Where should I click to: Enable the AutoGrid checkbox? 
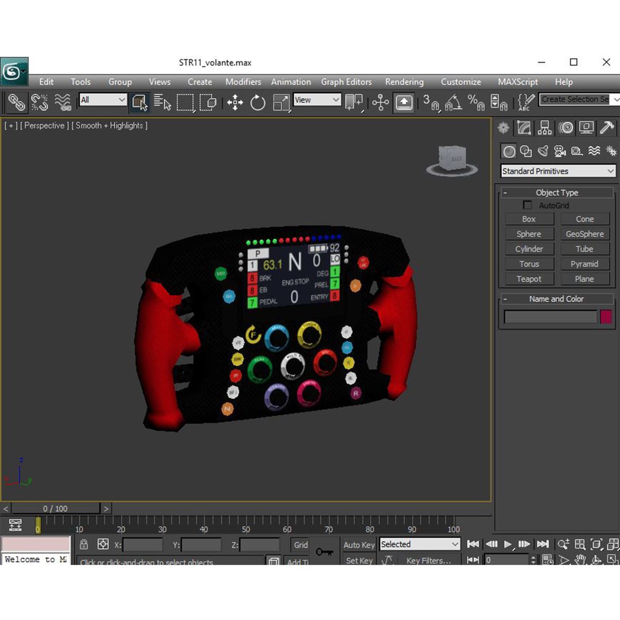527,205
